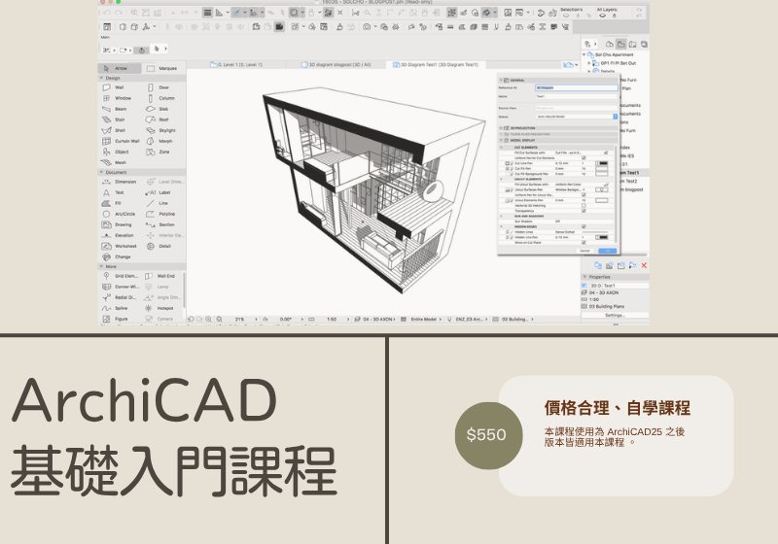Toggle Show on Cut Plane checkbox

tap(583, 242)
